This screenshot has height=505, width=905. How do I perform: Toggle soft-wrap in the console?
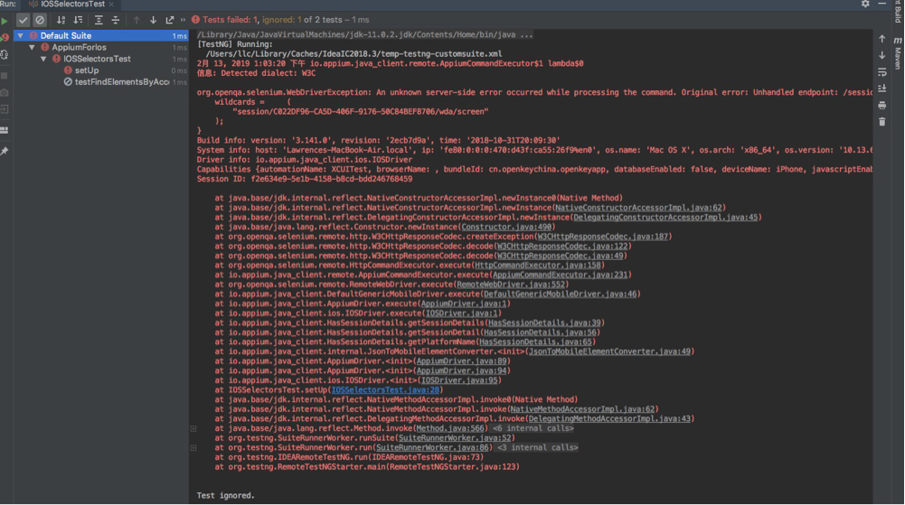pos(881,72)
